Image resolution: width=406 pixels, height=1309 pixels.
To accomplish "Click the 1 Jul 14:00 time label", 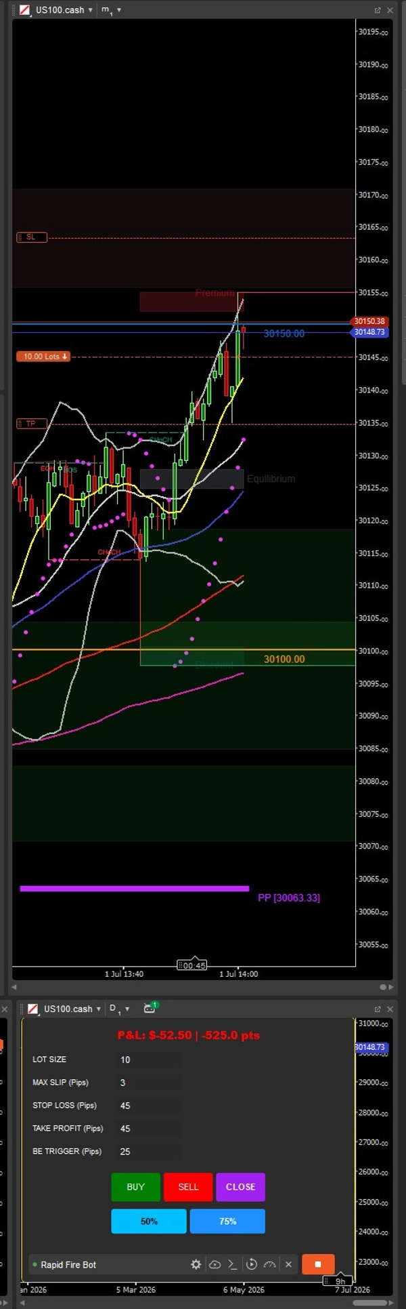I will [x=239, y=974].
